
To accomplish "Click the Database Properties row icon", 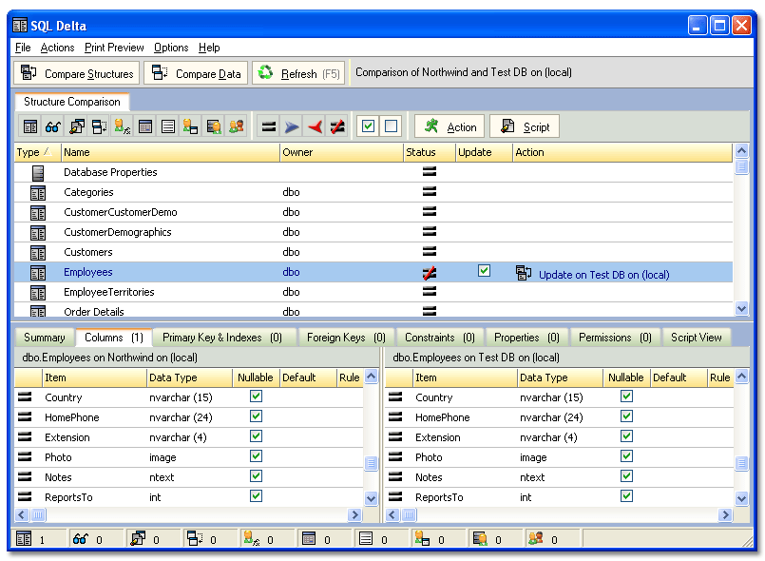I will [x=38, y=173].
